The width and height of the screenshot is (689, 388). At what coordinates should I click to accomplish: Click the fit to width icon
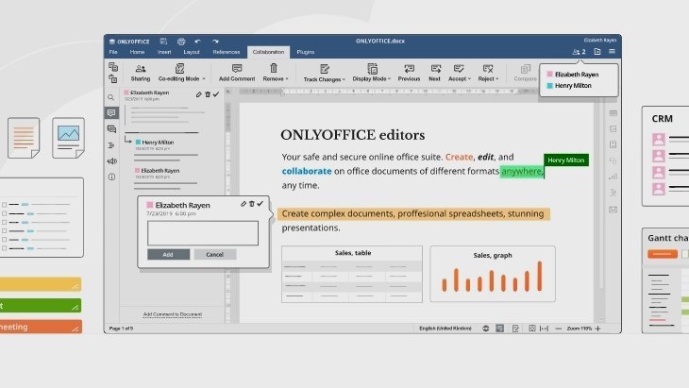coord(544,329)
